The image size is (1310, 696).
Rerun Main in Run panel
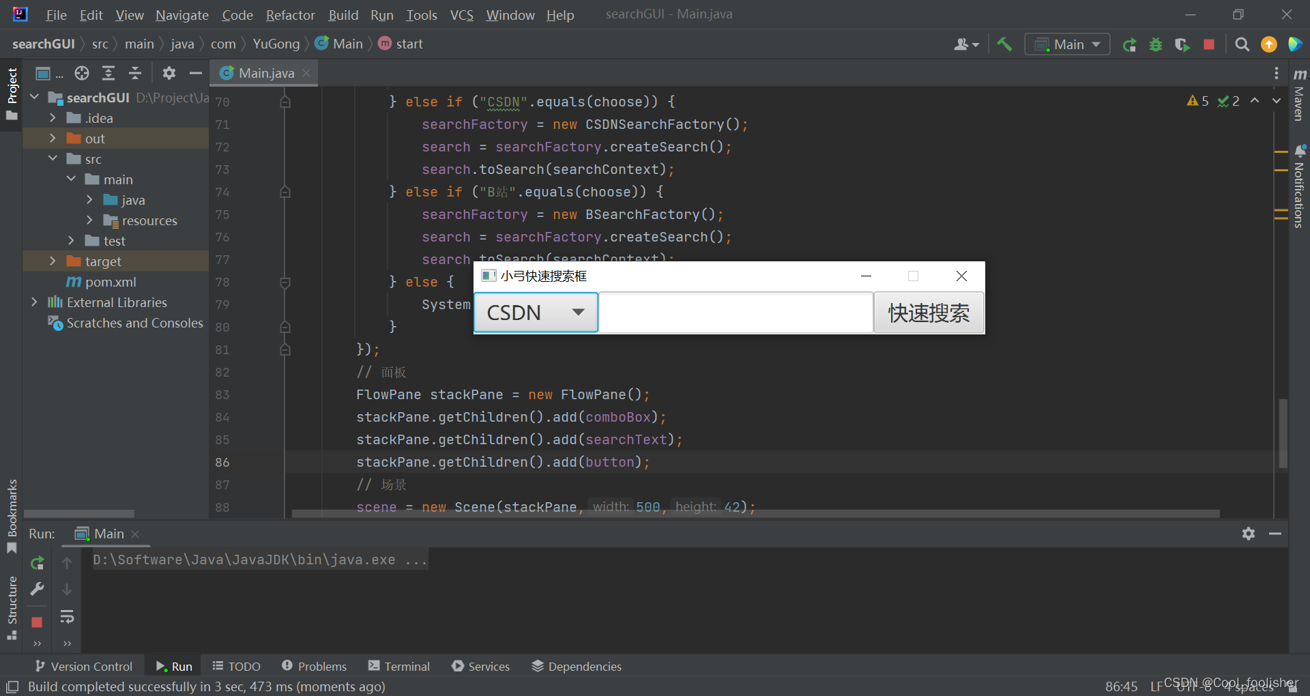click(x=38, y=563)
